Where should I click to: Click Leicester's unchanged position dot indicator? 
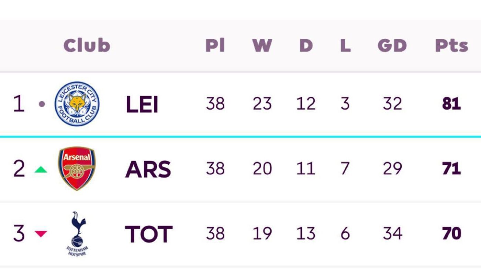(42, 104)
